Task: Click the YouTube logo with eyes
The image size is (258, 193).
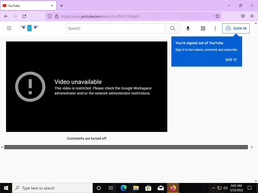Action: pyautogui.click(x=29, y=28)
